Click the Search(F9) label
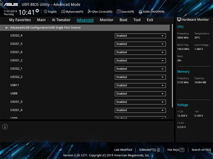The height and width of the screenshot is (159, 213). click(x=128, y=12)
